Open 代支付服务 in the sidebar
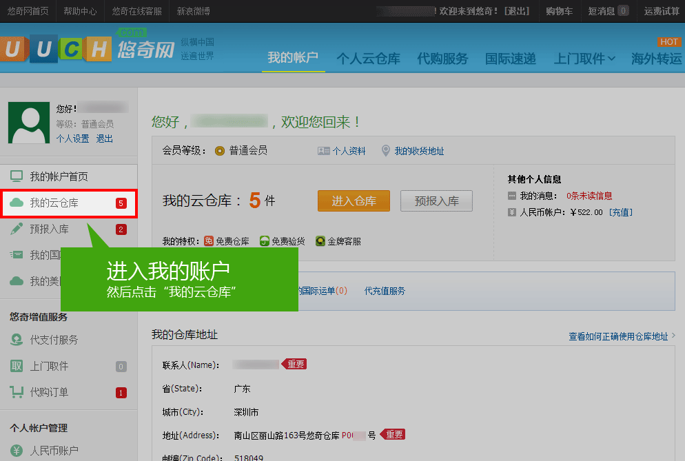685x461 pixels. [54, 340]
